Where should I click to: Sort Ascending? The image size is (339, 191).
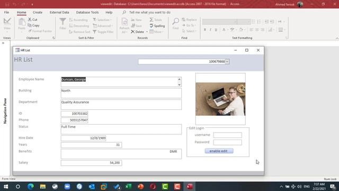click(x=78, y=20)
